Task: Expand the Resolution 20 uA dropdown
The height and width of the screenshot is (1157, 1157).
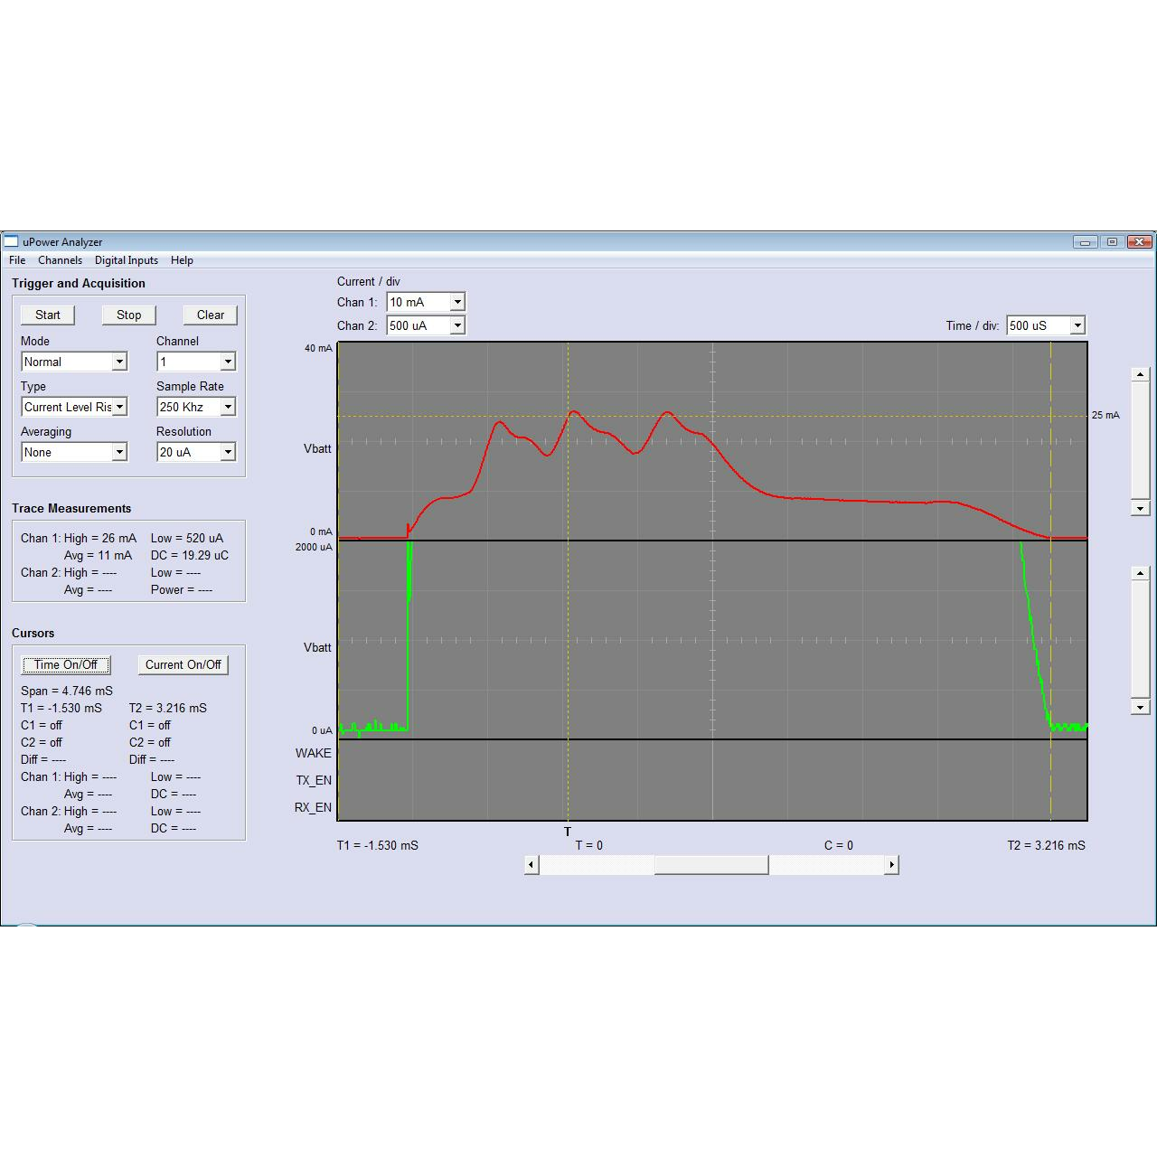Action: coord(228,452)
